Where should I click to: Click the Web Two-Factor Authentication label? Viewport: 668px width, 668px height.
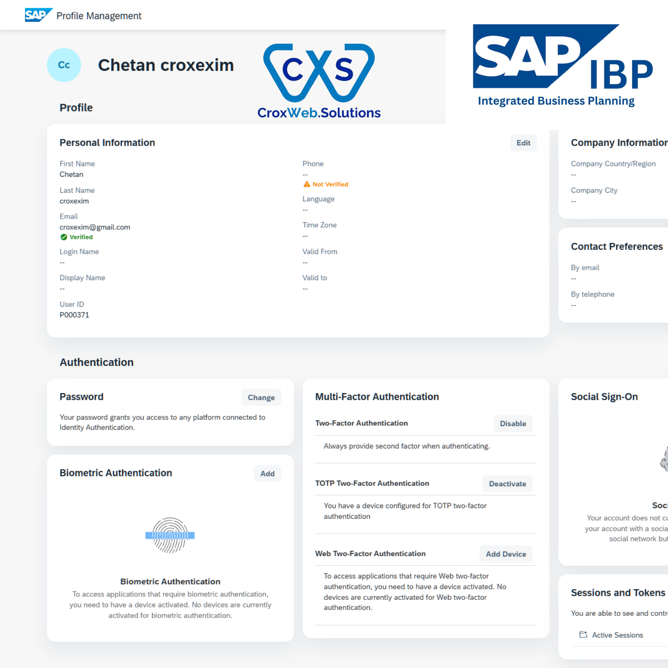370,554
